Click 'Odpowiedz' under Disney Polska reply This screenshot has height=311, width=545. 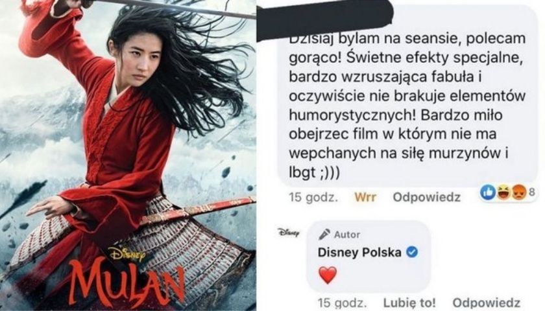[x=487, y=303]
